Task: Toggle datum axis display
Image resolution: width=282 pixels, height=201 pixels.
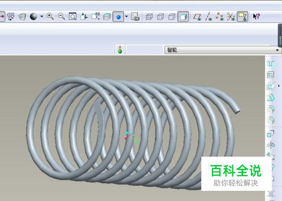Action: [209, 17]
